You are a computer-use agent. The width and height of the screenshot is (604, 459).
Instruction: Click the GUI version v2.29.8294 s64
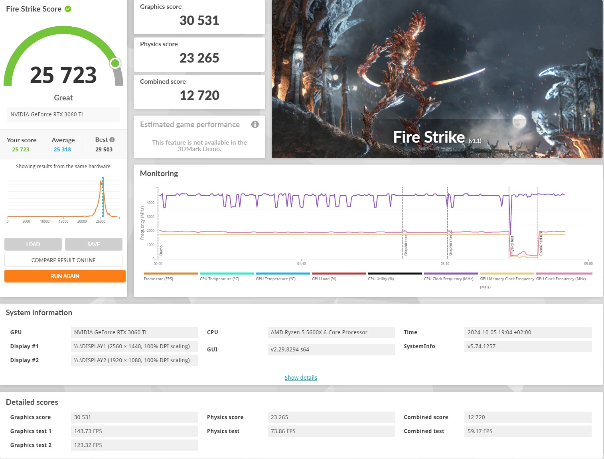[x=331, y=349]
